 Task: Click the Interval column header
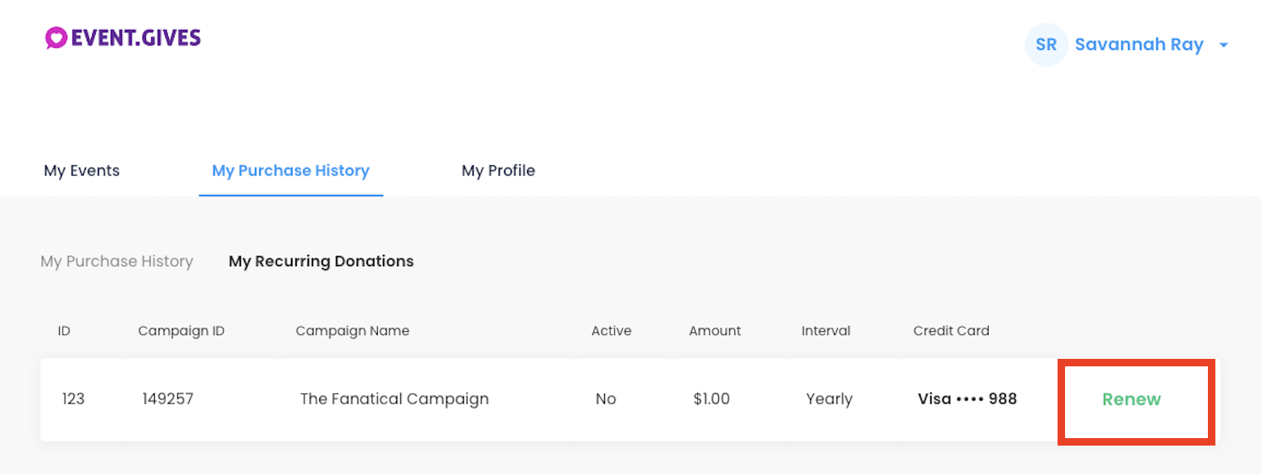826,330
